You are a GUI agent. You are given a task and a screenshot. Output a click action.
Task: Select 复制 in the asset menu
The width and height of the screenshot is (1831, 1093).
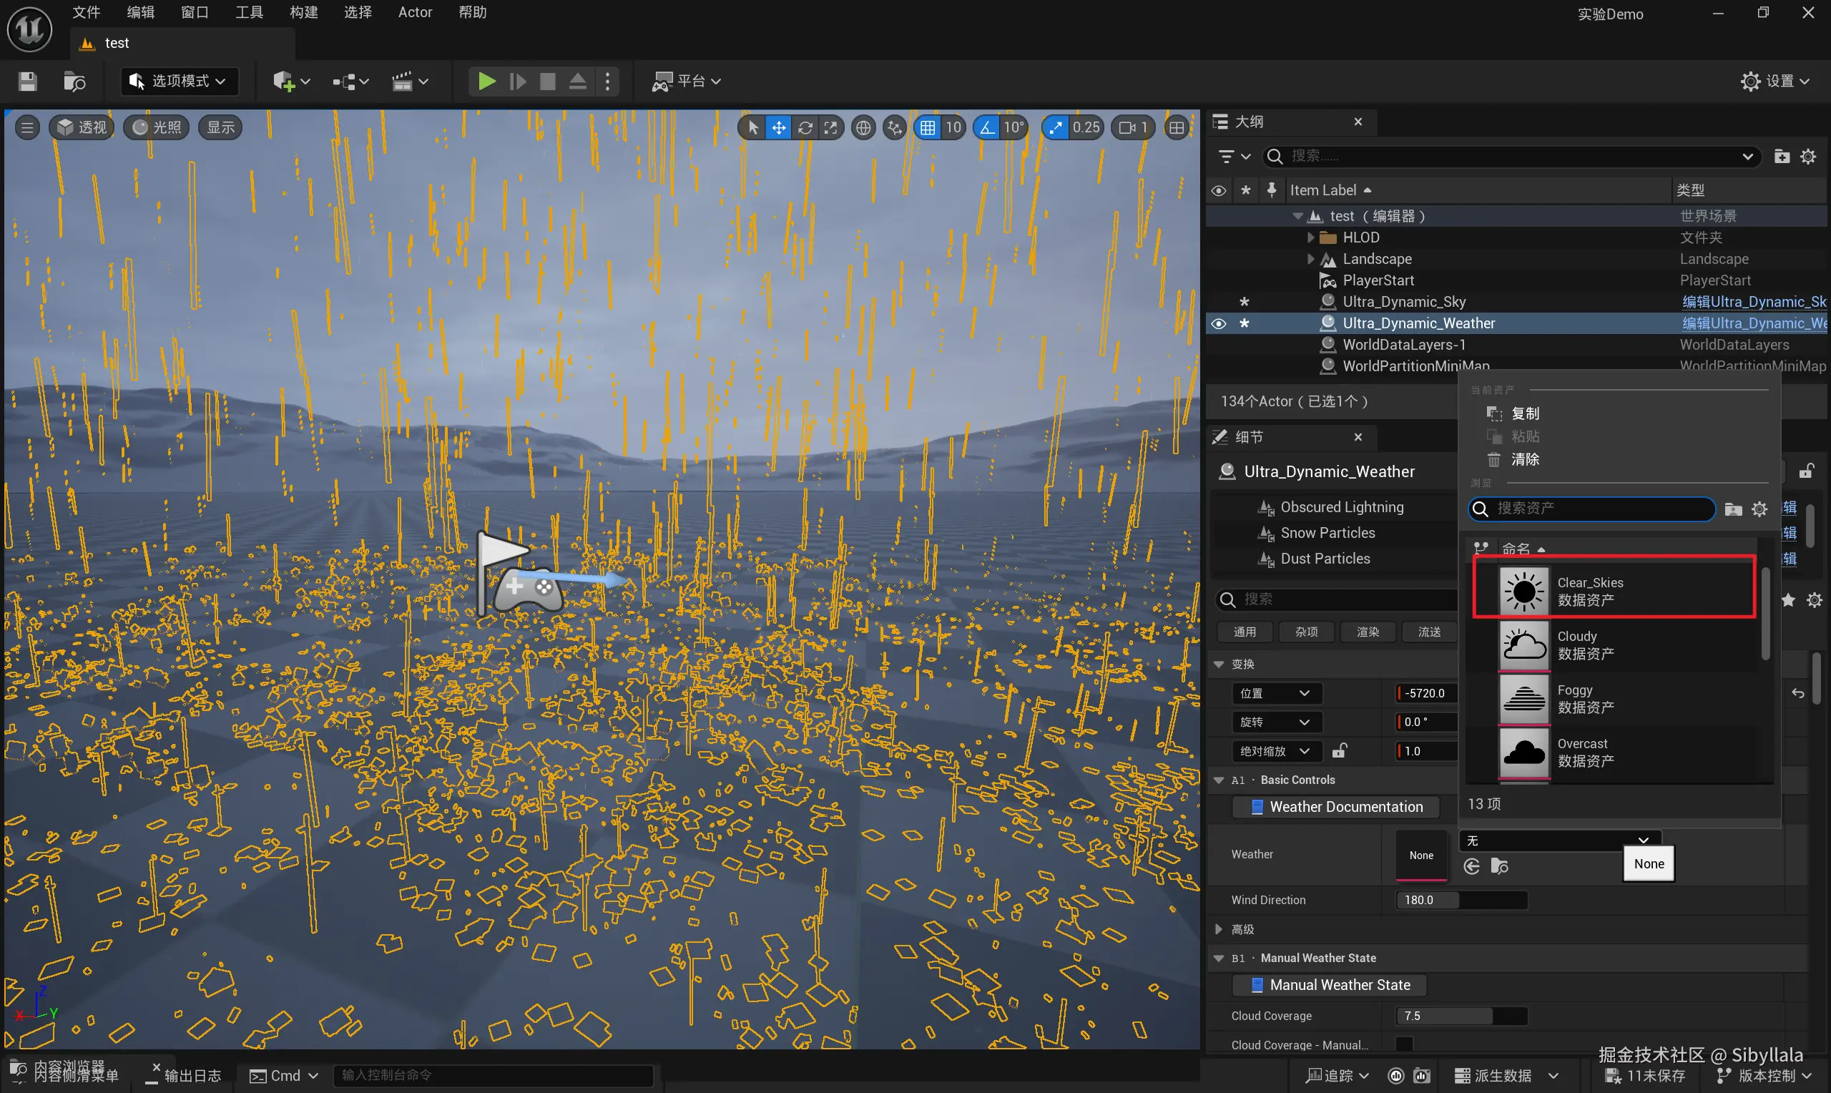pyautogui.click(x=1524, y=413)
